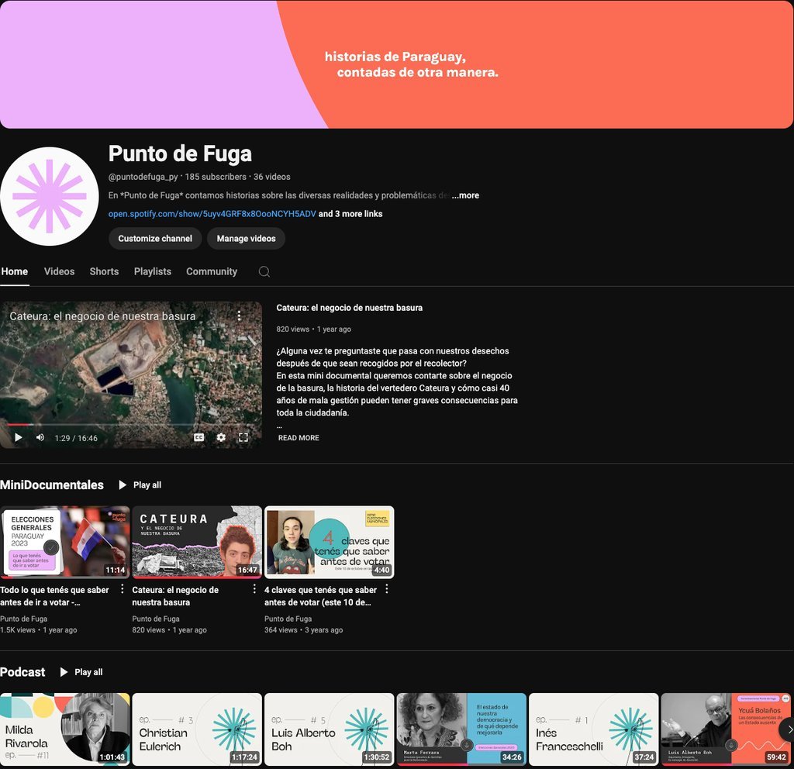Mute the featured video volume
The width and height of the screenshot is (794, 769).
click(x=40, y=437)
